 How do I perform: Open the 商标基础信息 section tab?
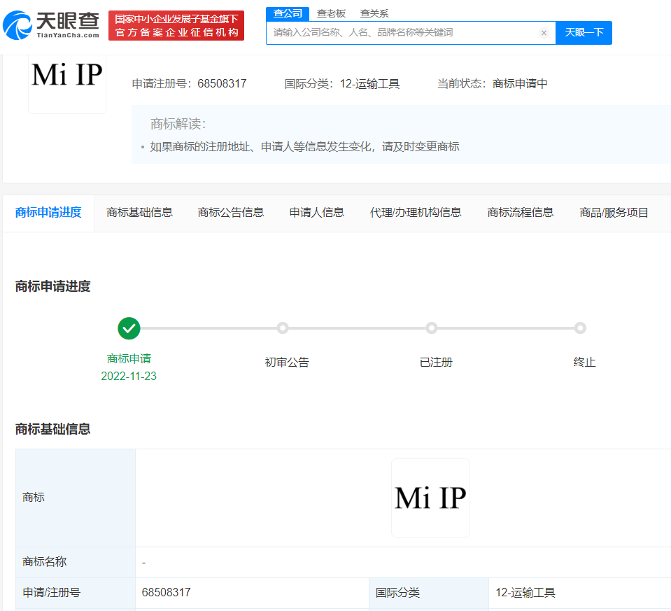click(139, 212)
